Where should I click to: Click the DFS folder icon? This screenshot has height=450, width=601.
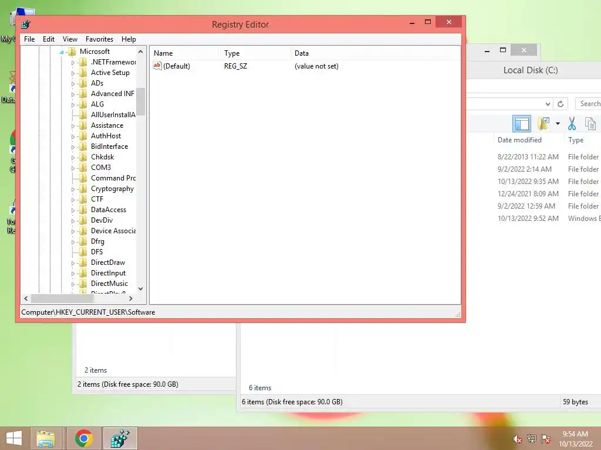(83, 252)
